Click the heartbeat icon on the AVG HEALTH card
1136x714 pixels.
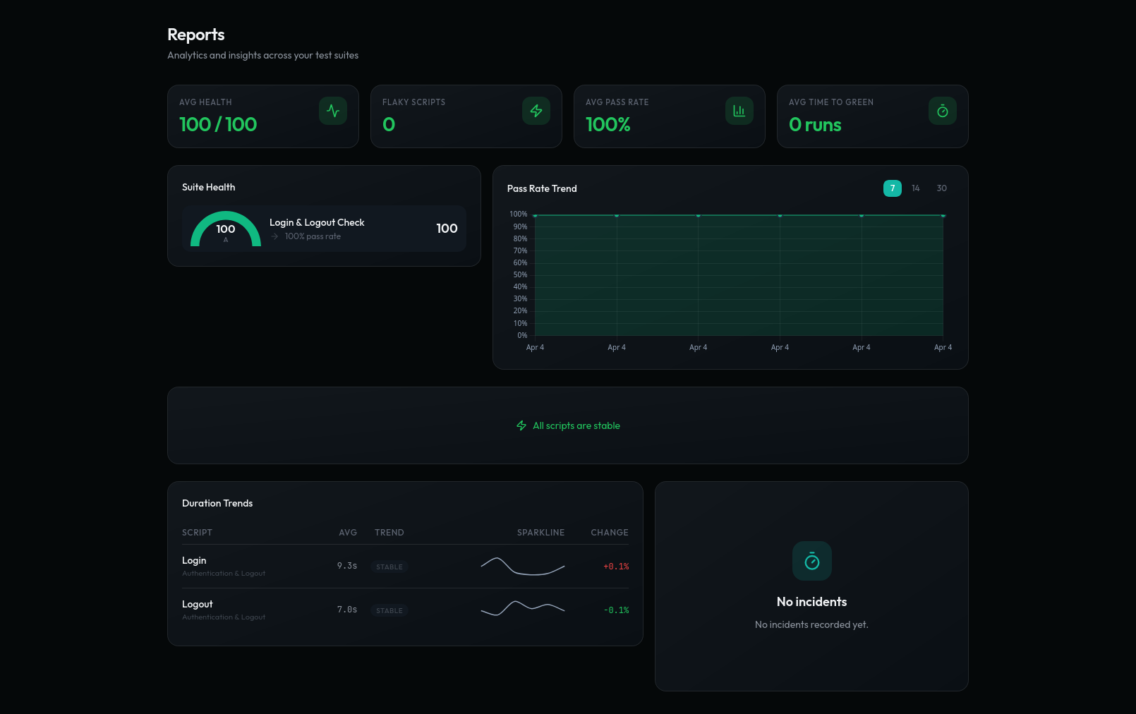(x=333, y=111)
